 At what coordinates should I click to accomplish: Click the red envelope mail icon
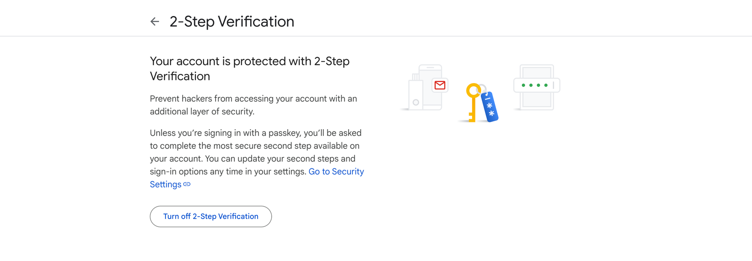tap(440, 85)
